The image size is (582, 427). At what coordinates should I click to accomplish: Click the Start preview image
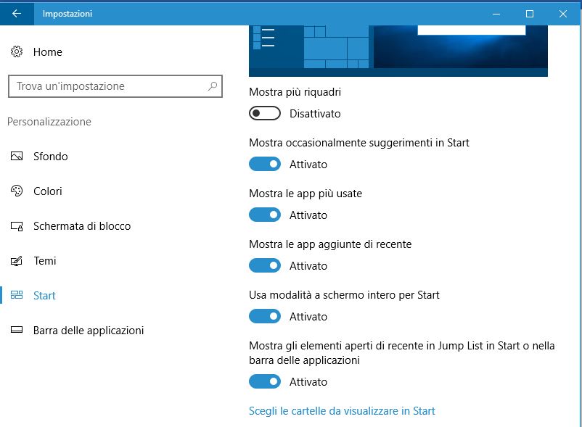pos(398,51)
